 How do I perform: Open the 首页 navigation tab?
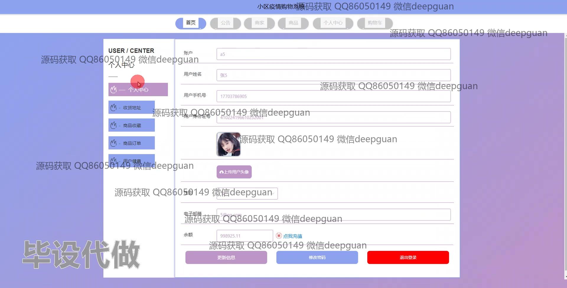191,23
